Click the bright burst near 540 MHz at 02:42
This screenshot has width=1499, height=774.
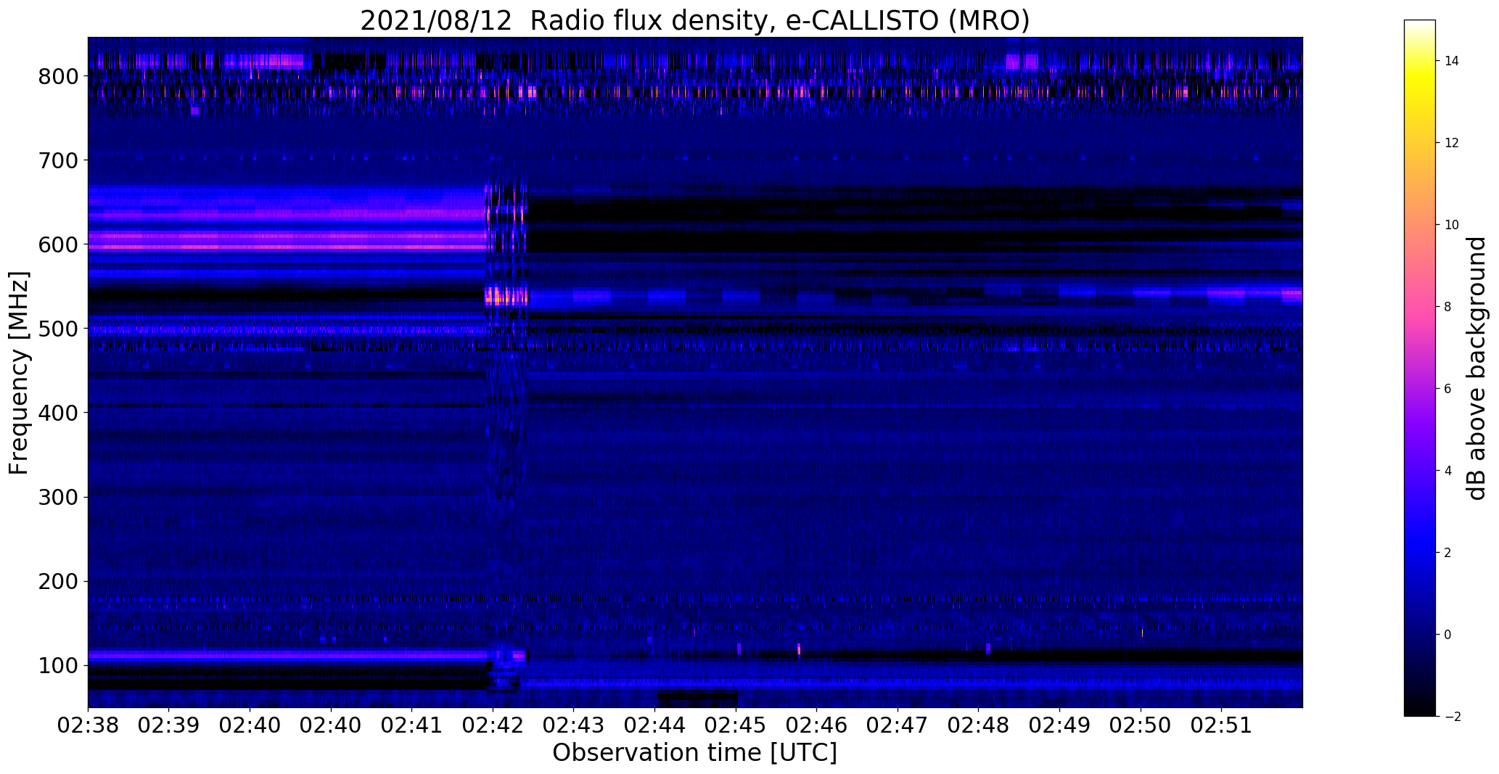506,295
